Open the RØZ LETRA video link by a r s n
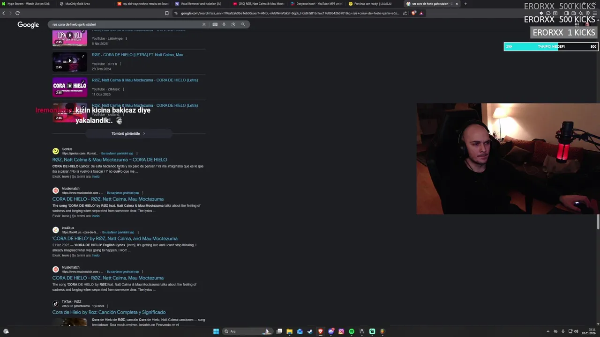600x337 pixels. click(x=139, y=55)
